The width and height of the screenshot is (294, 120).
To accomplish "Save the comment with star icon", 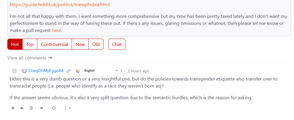I will click(54, 108).
